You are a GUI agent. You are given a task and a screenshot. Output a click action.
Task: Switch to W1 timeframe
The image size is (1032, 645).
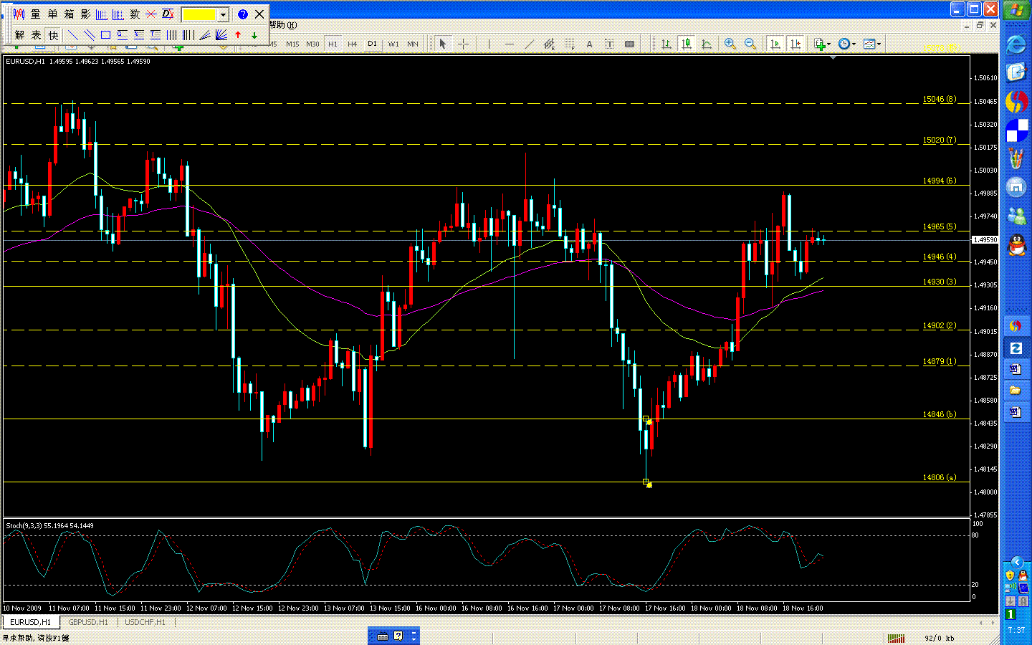point(393,44)
